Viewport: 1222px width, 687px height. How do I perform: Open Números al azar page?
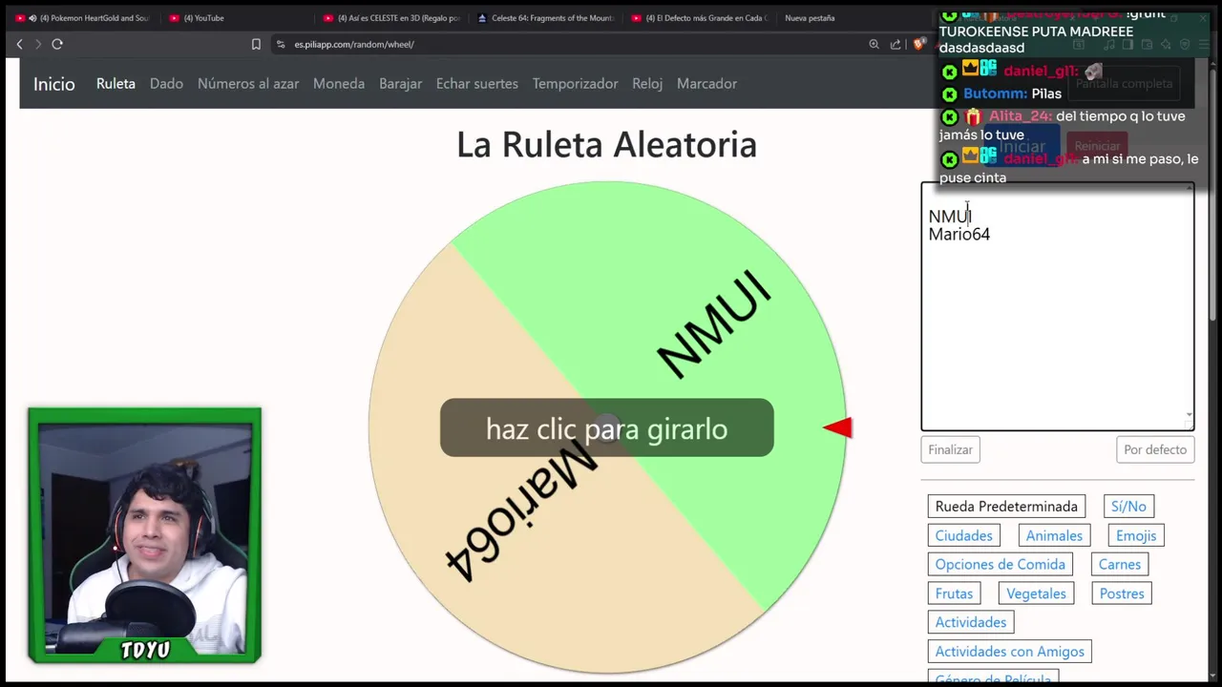click(248, 84)
